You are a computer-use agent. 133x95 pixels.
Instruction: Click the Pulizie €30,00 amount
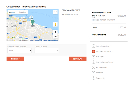click(x=123, y=27)
